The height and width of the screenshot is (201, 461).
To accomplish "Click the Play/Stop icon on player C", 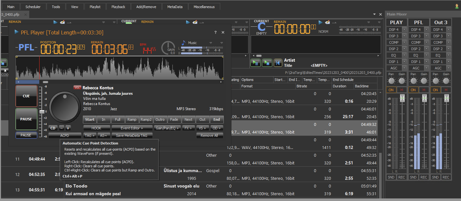I will (267, 63).
